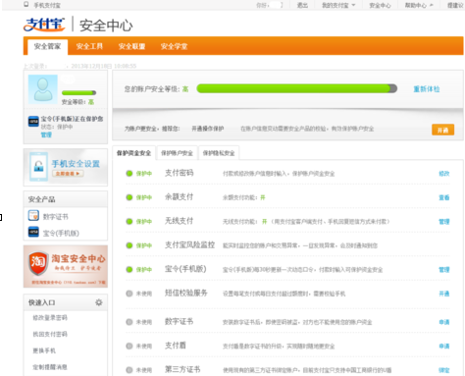Image resolution: width=465 pixels, height=376 pixels.
Task: Click the 宝令(手机版) icon under 安全产品
Action: coord(33,232)
